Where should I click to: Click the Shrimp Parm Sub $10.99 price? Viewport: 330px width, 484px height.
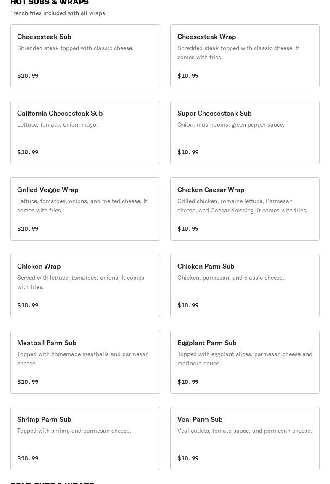tap(28, 458)
